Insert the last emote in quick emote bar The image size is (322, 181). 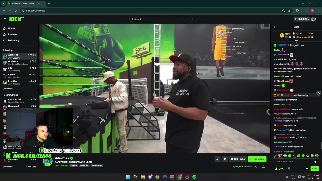[x=317, y=156]
